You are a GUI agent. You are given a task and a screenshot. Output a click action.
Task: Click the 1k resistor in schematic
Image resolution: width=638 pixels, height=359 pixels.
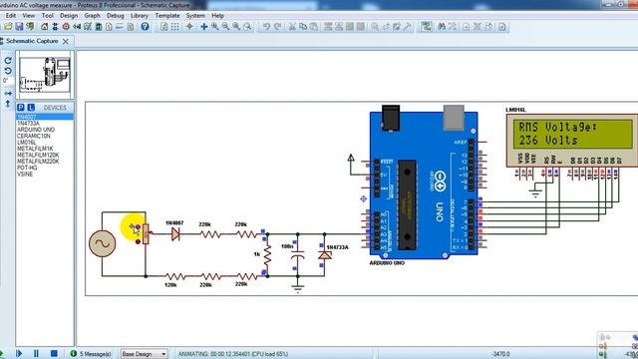pos(267,255)
